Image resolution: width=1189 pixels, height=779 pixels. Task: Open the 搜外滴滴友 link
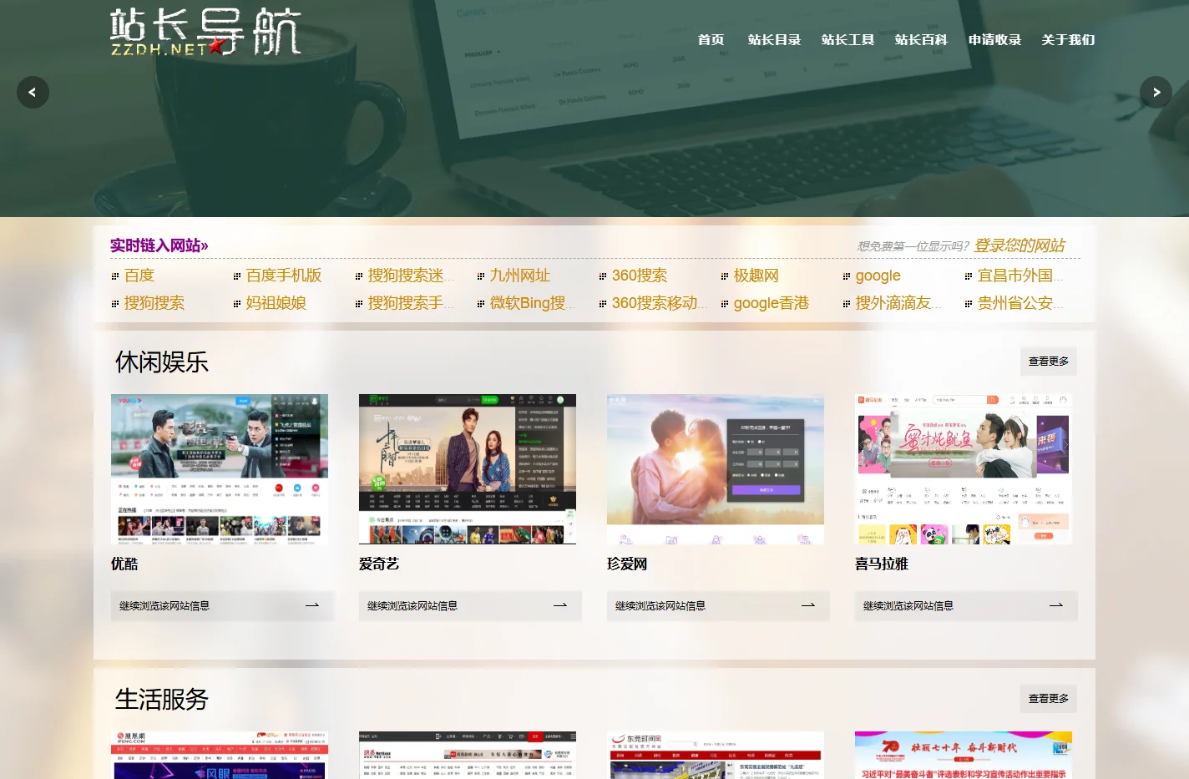(x=898, y=303)
